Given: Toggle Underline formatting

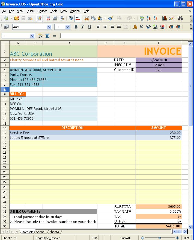Looking at the screenshot, I should click(x=89, y=27).
